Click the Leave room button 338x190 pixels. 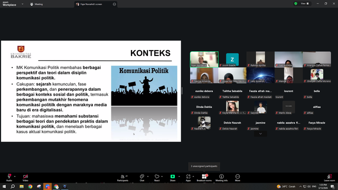[x=330, y=178]
